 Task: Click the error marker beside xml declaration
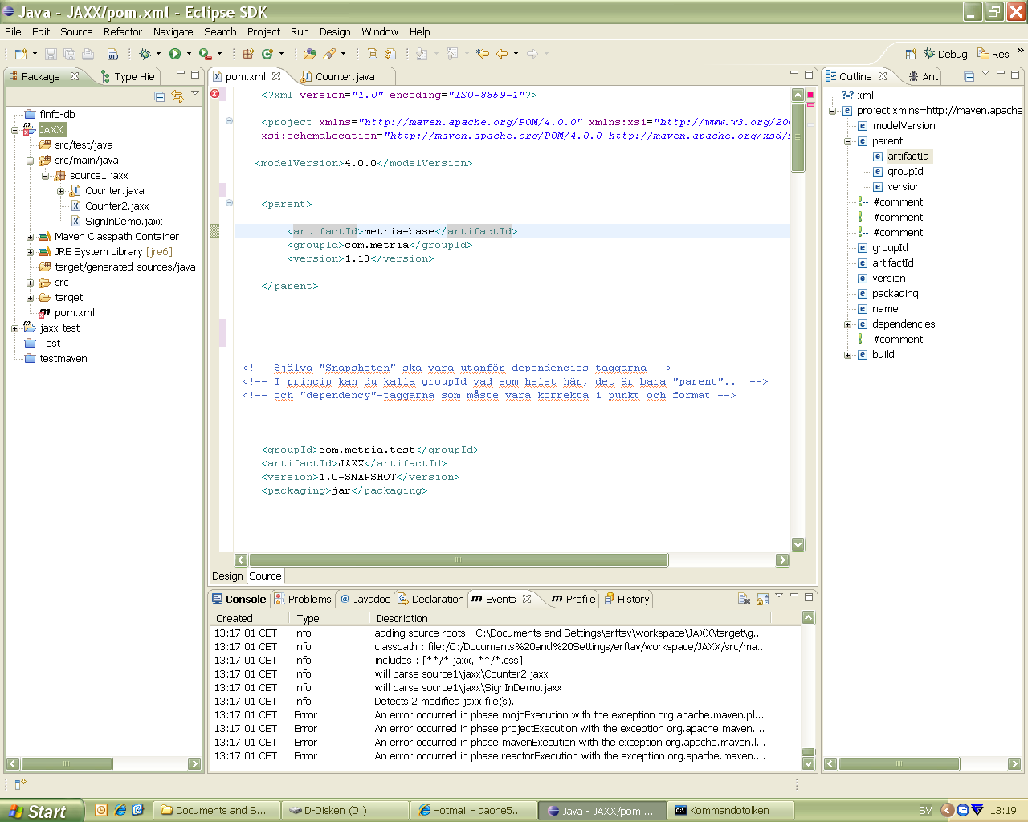click(215, 94)
